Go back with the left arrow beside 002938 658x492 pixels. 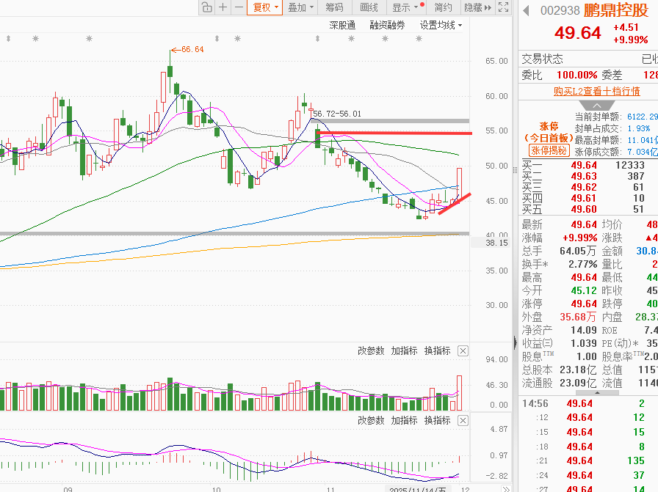pyautogui.click(x=526, y=10)
